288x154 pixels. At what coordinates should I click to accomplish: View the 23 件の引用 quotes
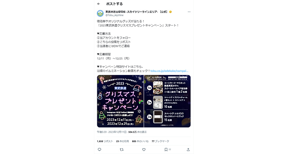(122, 141)
